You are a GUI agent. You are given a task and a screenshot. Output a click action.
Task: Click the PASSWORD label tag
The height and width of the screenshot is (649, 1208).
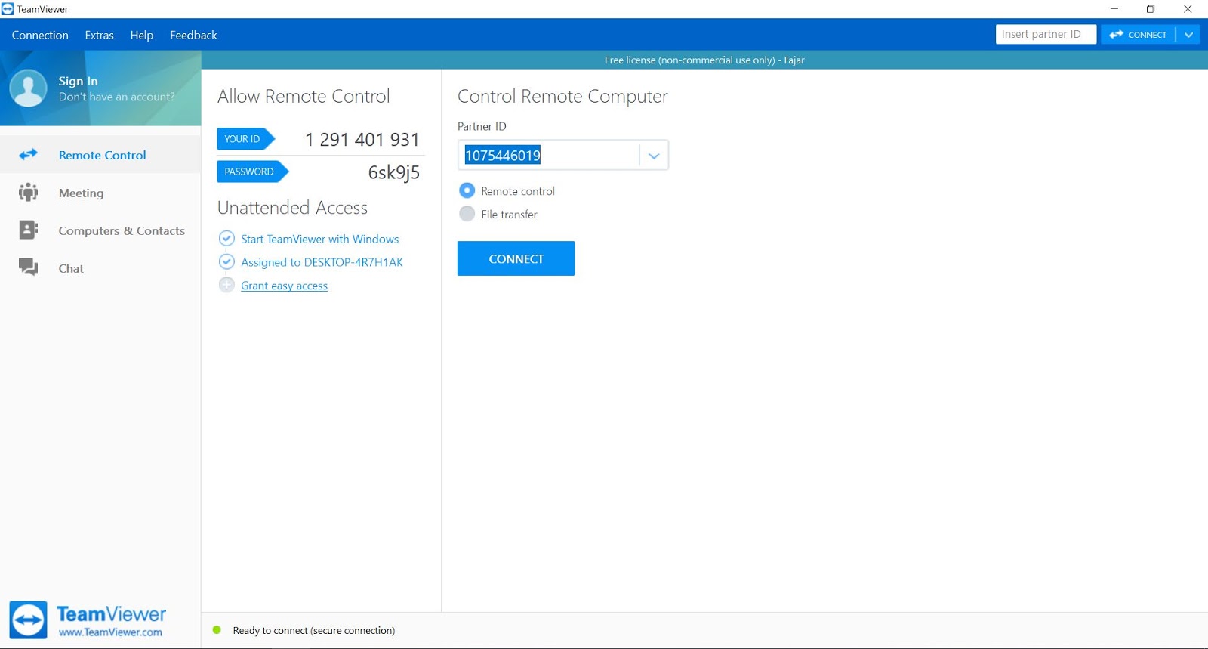point(252,172)
